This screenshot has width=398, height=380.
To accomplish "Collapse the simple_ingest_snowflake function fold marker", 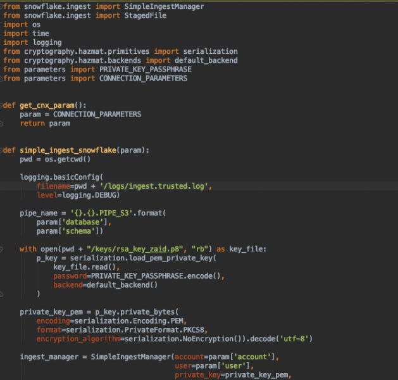I will (x=1, y=150).
